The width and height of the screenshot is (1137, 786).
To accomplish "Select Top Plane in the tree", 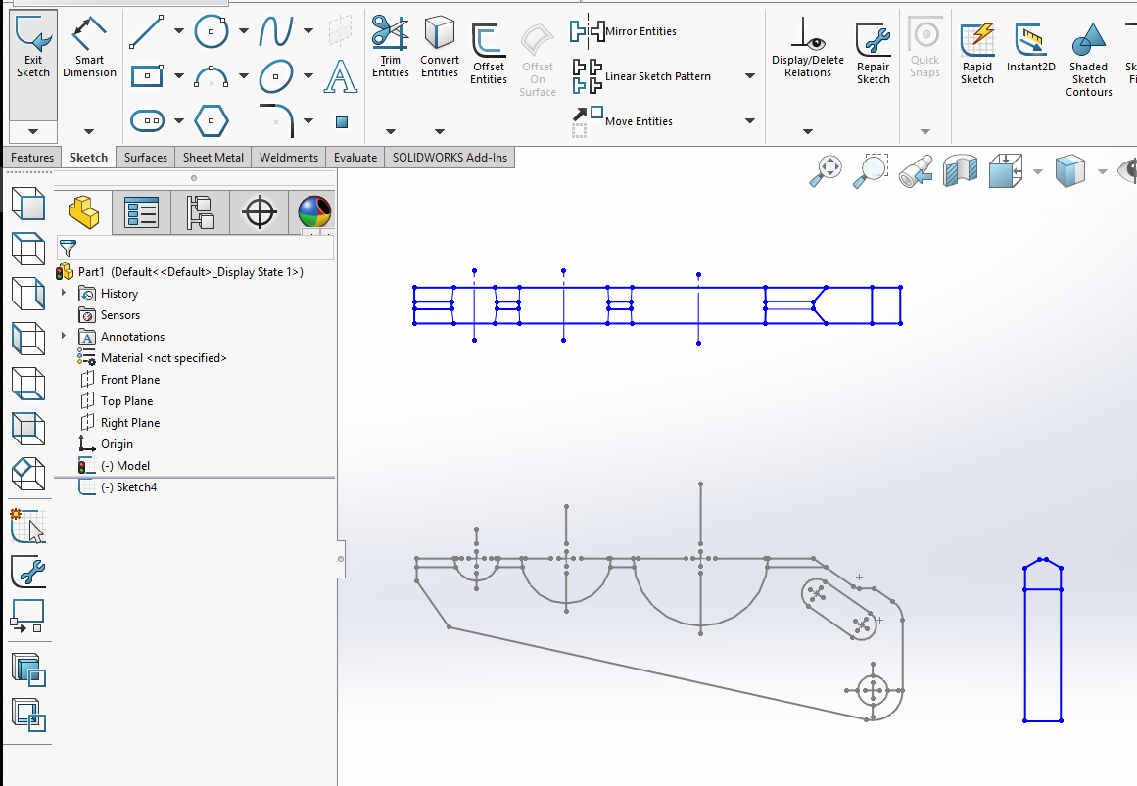I will [126, 401].
